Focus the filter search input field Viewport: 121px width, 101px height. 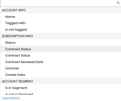pyautogui.click(x=61, y=3)
